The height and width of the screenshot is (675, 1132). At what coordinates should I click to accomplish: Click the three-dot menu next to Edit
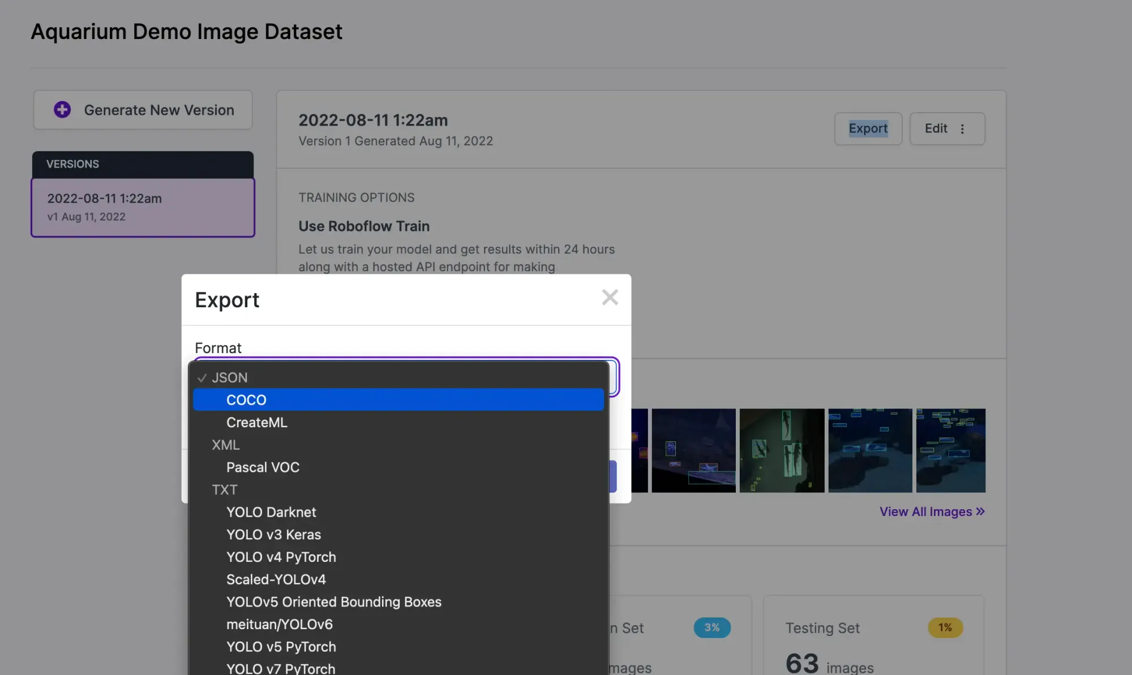coord(962,129)
